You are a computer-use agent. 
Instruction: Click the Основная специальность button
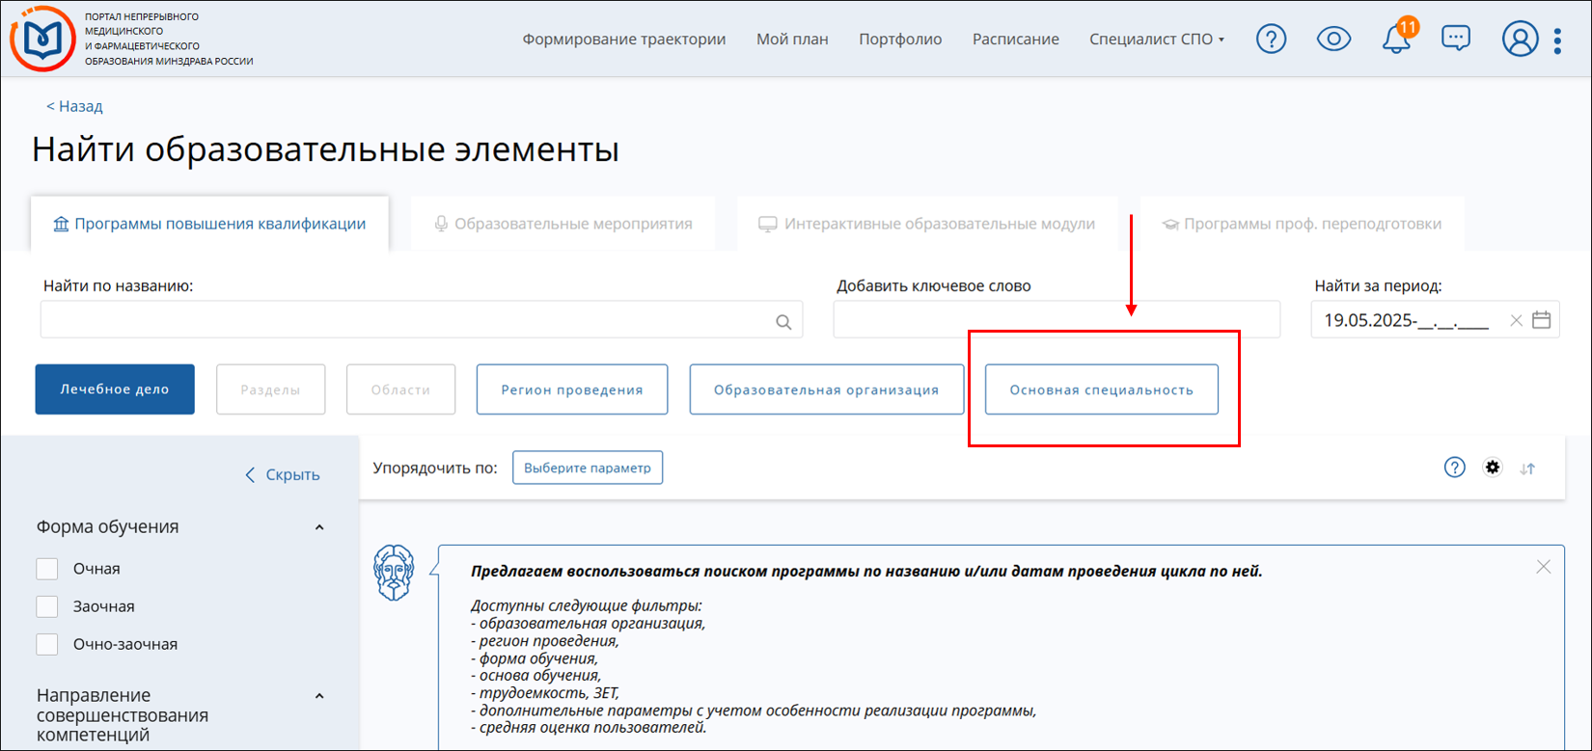(1101, 389)
